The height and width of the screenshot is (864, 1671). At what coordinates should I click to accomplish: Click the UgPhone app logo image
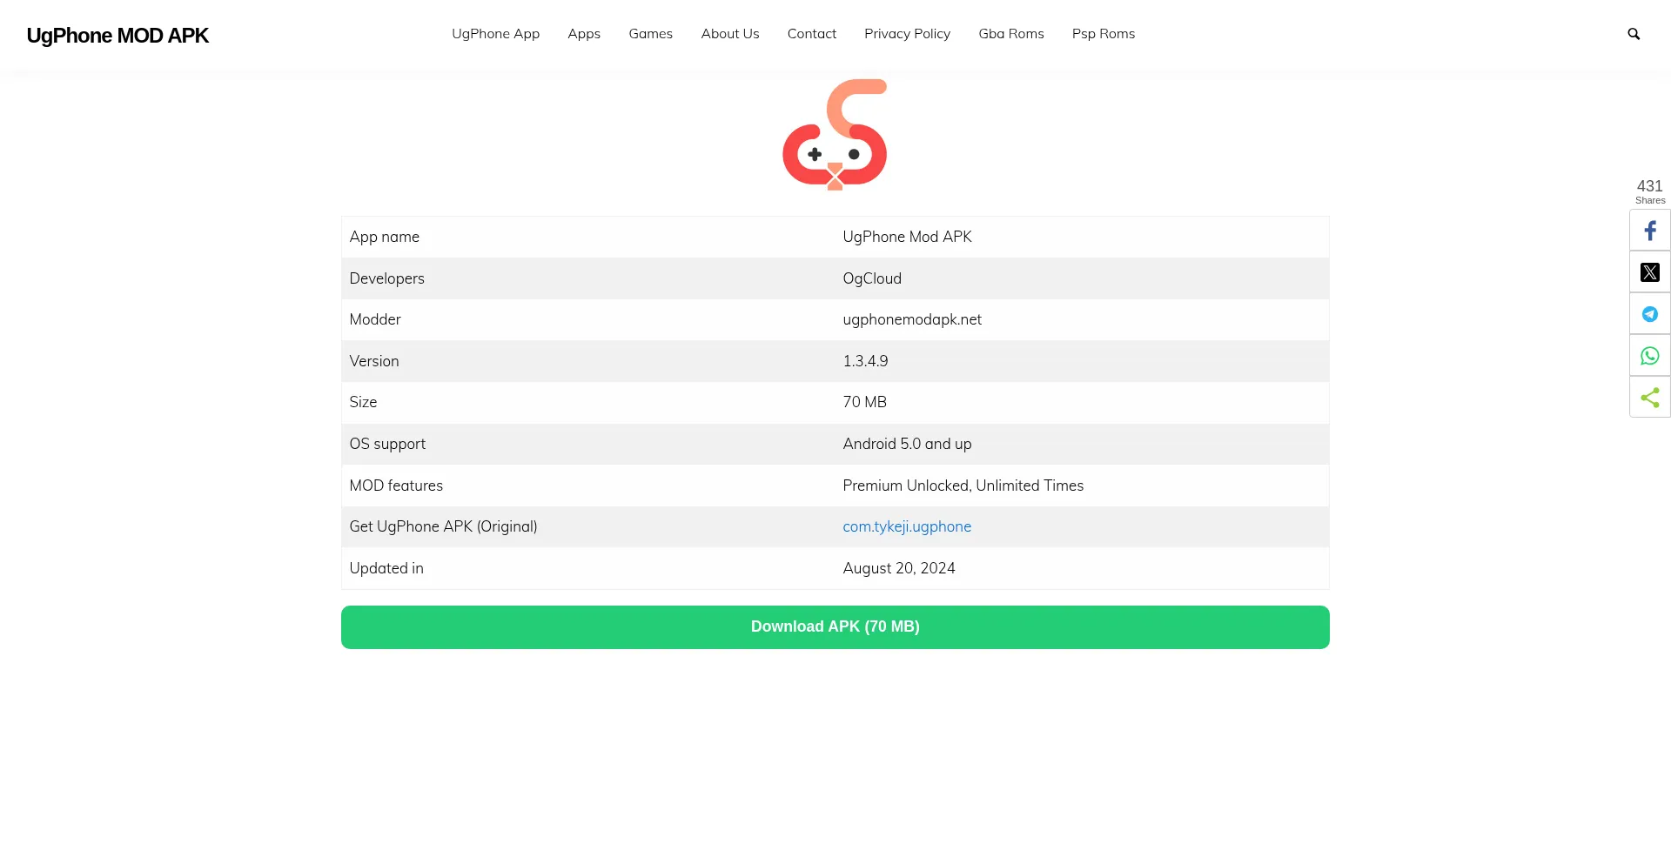[835, 135]
